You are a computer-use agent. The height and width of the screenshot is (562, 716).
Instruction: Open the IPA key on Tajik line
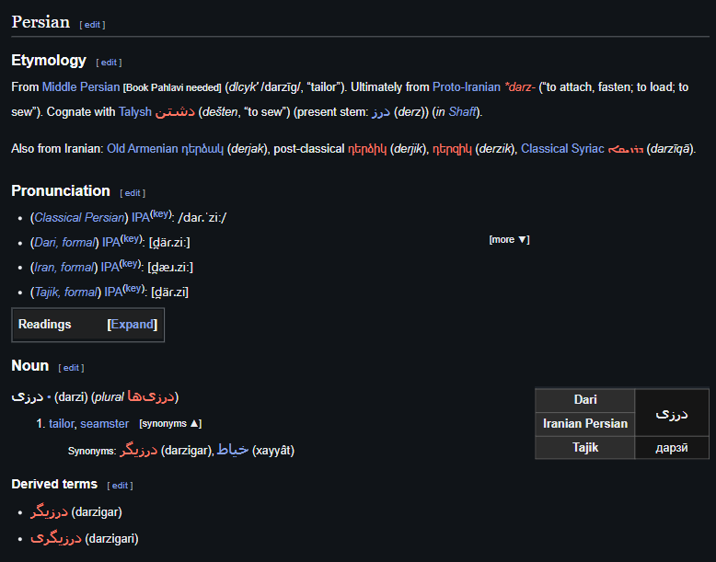click(133, 288)
